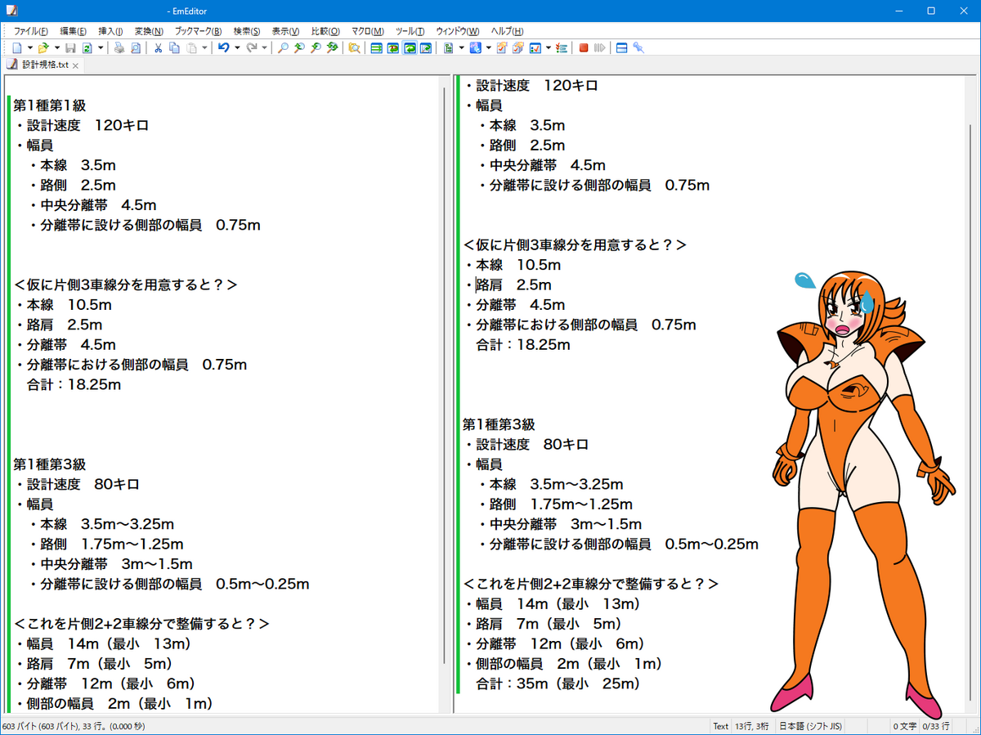
Task: Click the New file icon
Action: (x=17, y=48)
